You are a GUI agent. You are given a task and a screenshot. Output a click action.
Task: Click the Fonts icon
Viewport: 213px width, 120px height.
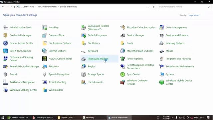(122, 43)
